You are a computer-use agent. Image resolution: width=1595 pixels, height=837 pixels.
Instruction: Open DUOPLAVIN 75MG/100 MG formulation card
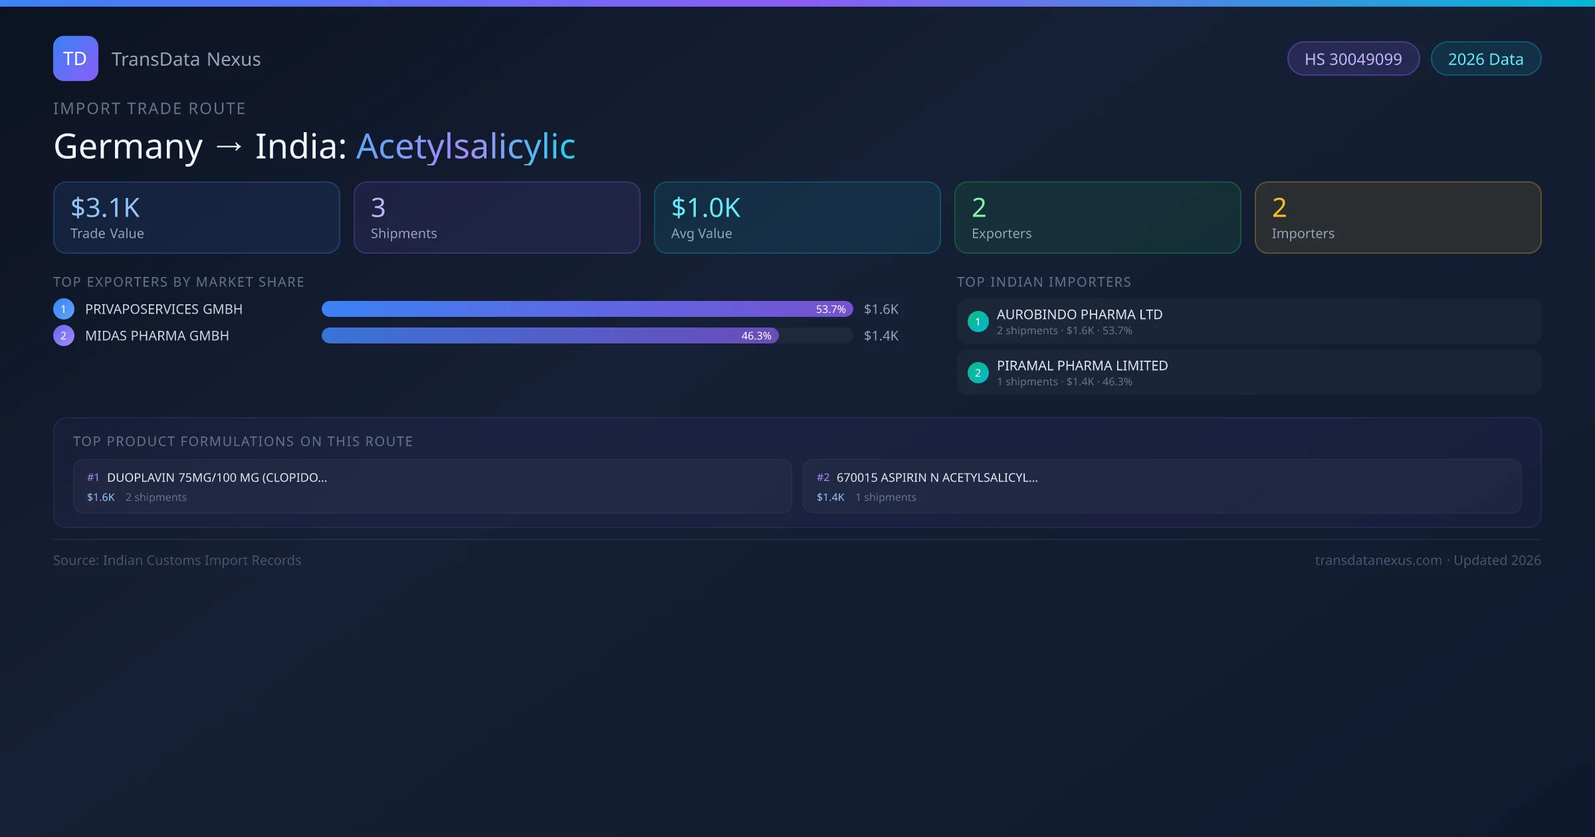point(432,486)
